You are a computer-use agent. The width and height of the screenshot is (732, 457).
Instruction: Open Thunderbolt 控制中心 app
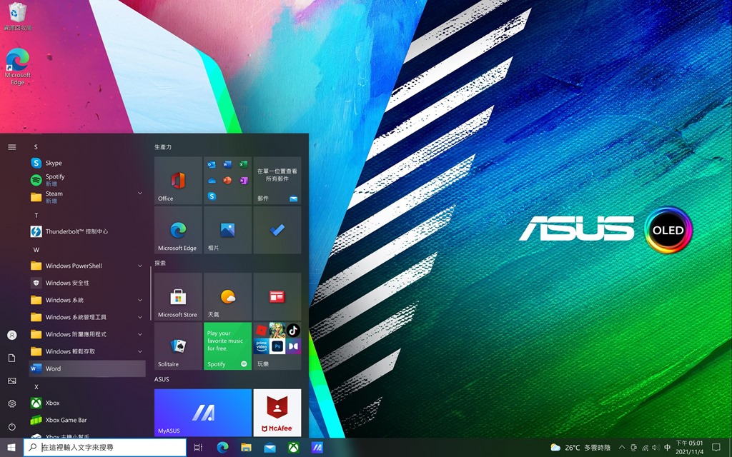[x=87, y=231]
